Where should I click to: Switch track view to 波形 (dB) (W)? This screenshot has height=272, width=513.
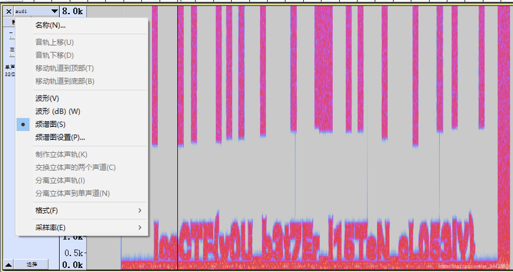82,111
